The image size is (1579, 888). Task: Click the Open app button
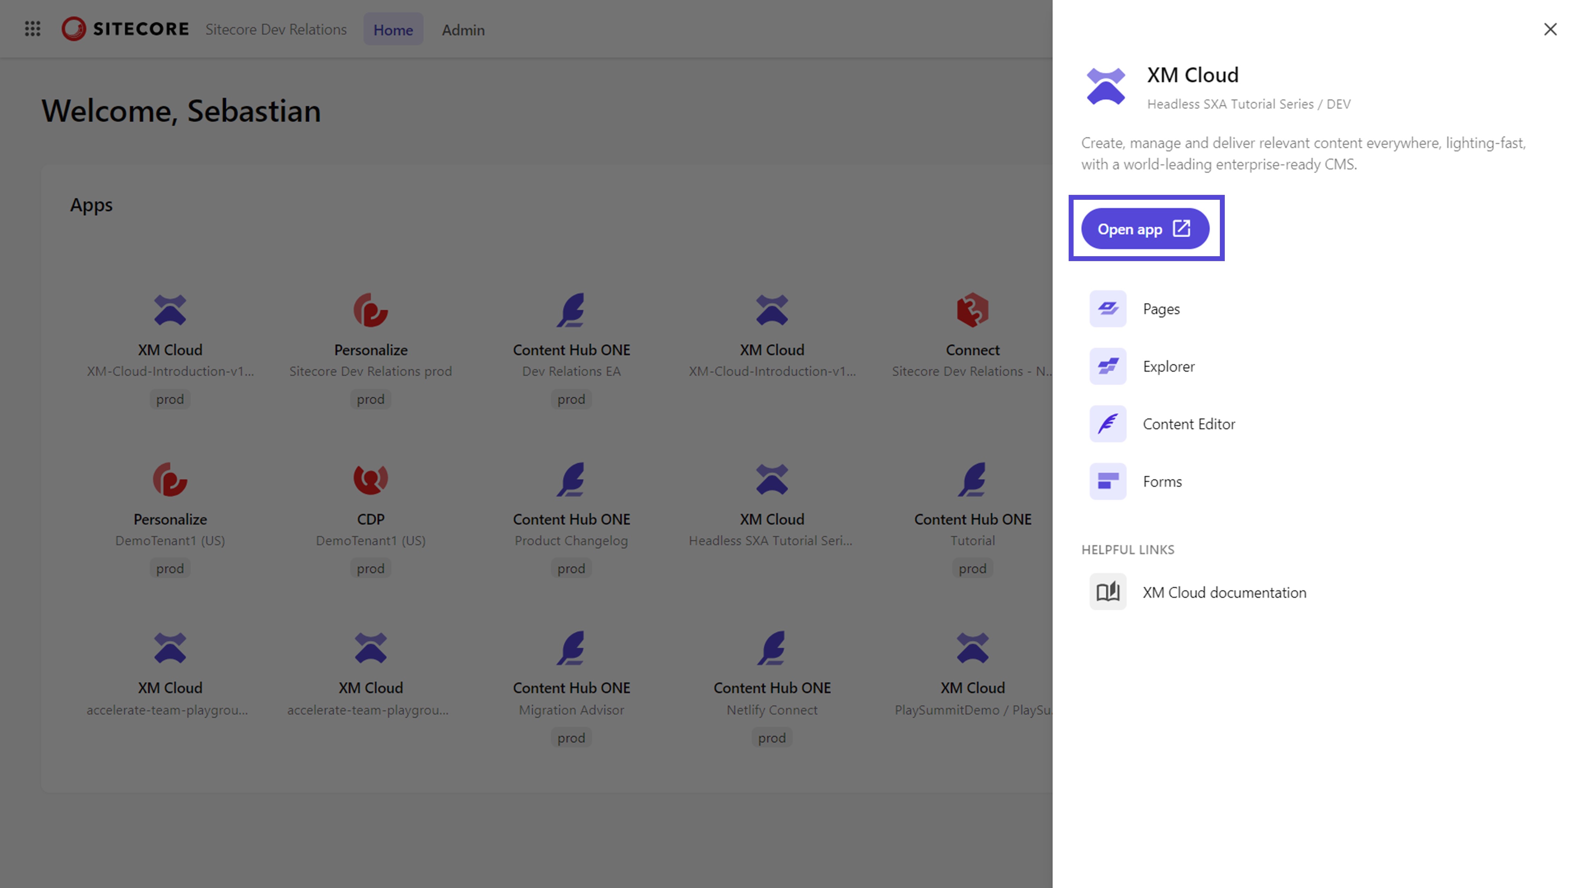[1144, 229]
